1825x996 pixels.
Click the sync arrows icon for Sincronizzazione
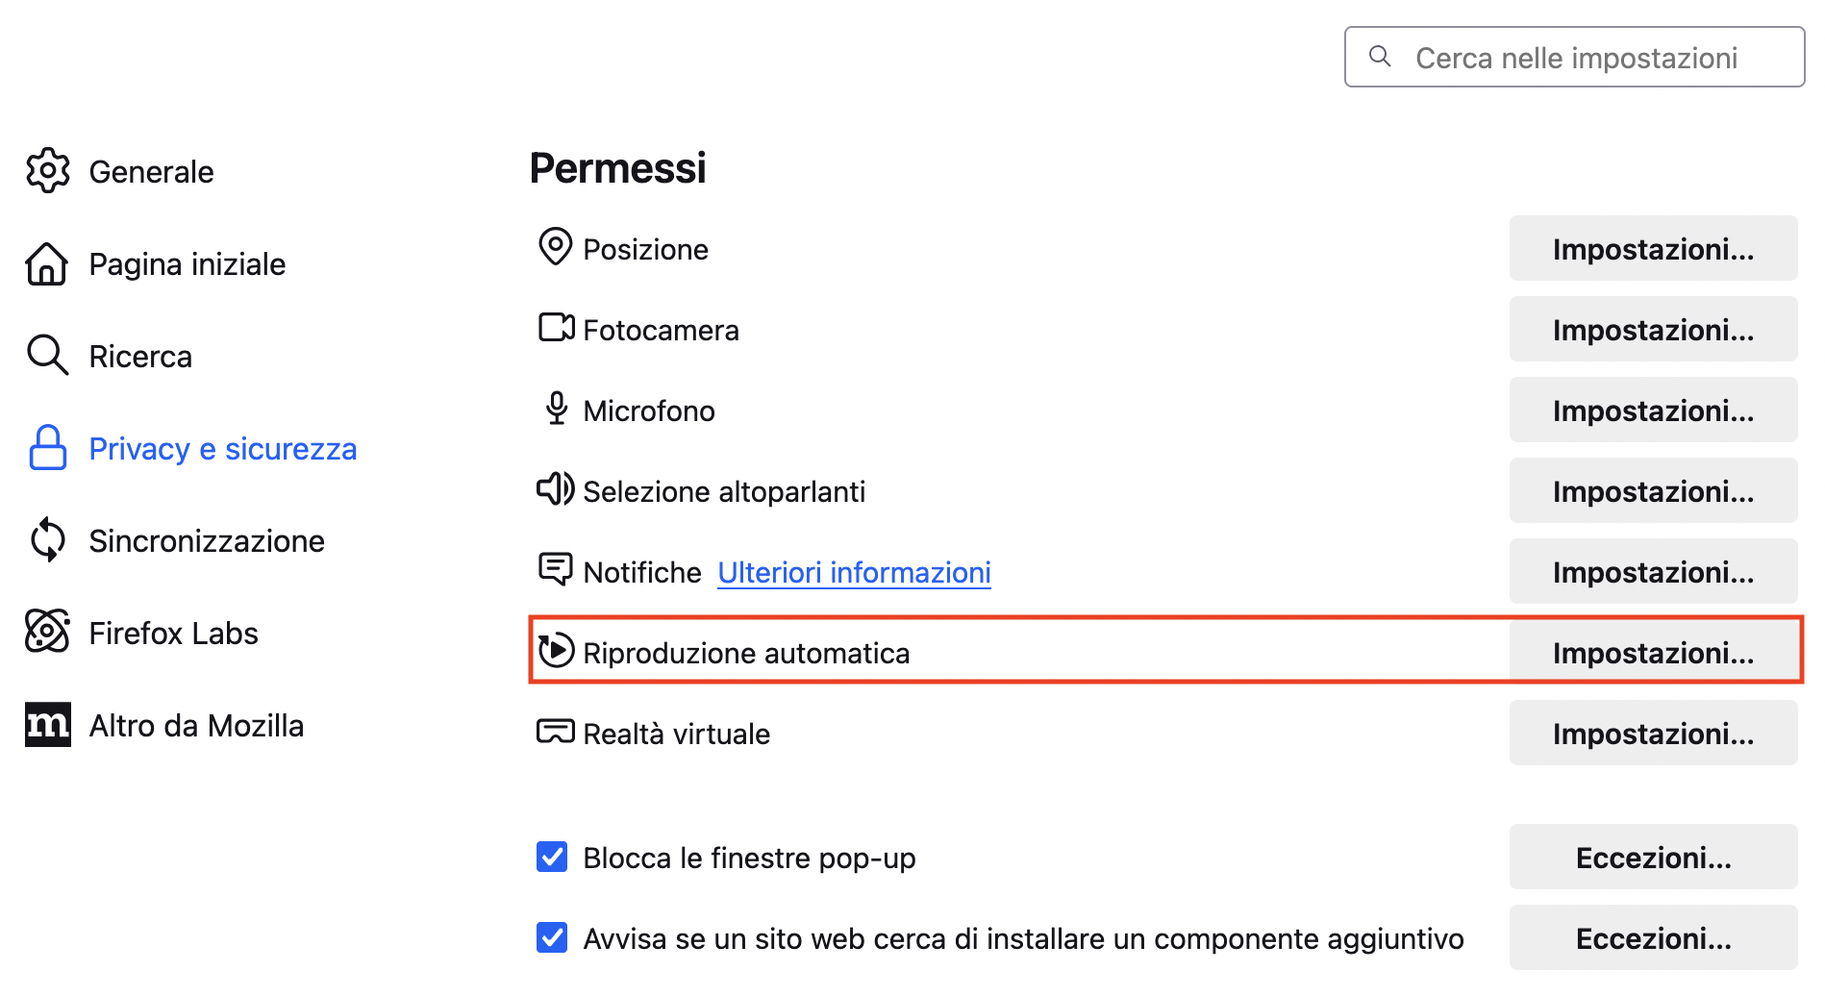point(47,540)
